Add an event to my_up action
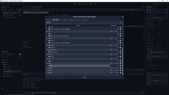169x95 pixels. click(x=118, y=63)
